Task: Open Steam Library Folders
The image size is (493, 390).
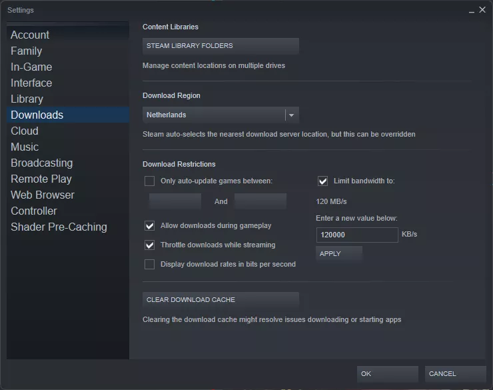Action: point(221,46)
